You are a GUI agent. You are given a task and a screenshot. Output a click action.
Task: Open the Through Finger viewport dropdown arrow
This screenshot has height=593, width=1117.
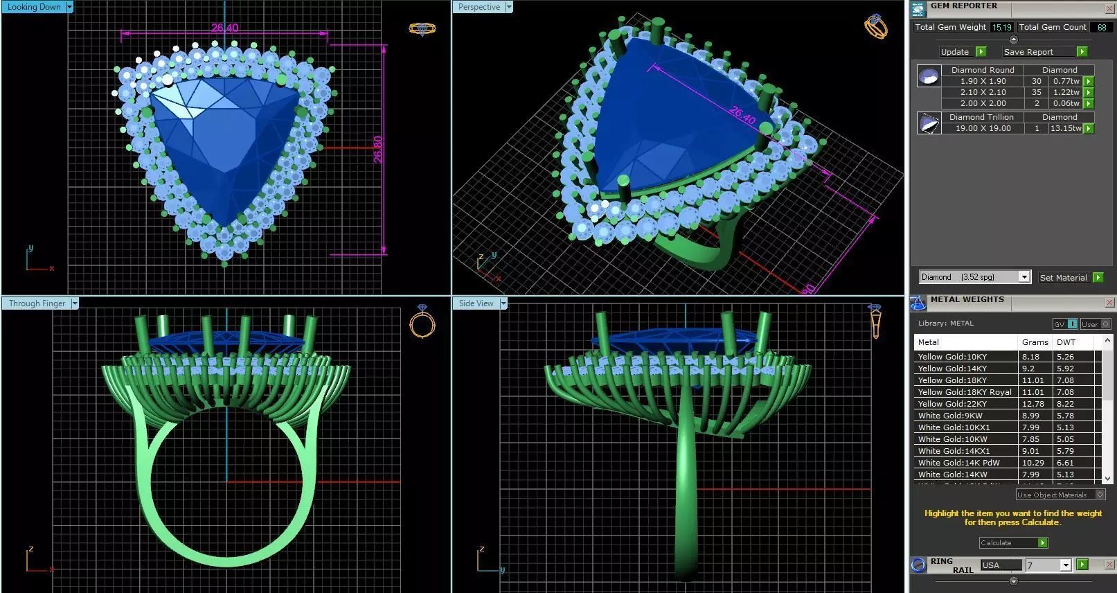(75, 303)
